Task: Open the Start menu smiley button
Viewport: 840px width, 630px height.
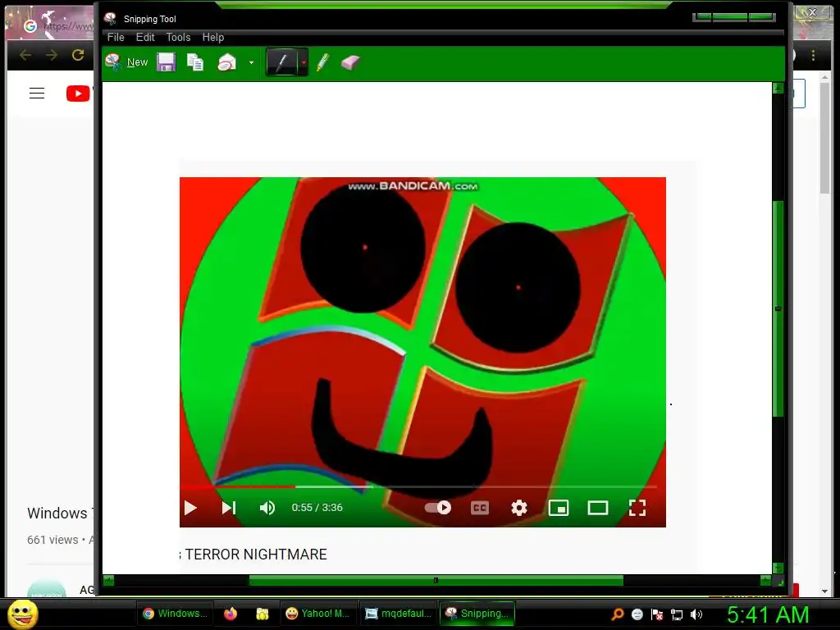Action: tap(23, 614)
